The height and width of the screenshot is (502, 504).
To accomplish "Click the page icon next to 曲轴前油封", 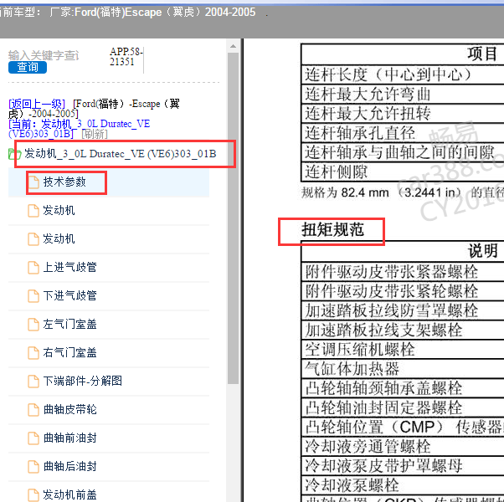I will (33, 438).
